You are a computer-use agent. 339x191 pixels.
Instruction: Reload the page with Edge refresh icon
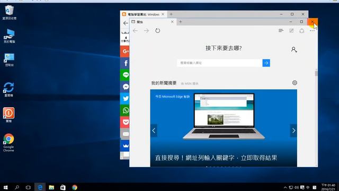click(158, 31)
